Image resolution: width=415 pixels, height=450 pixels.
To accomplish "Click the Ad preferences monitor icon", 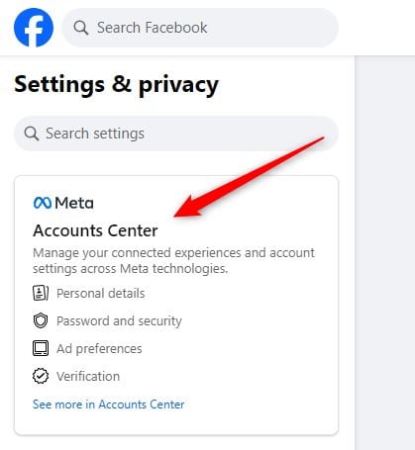I will pyautogui.click(x=41, y=348).
